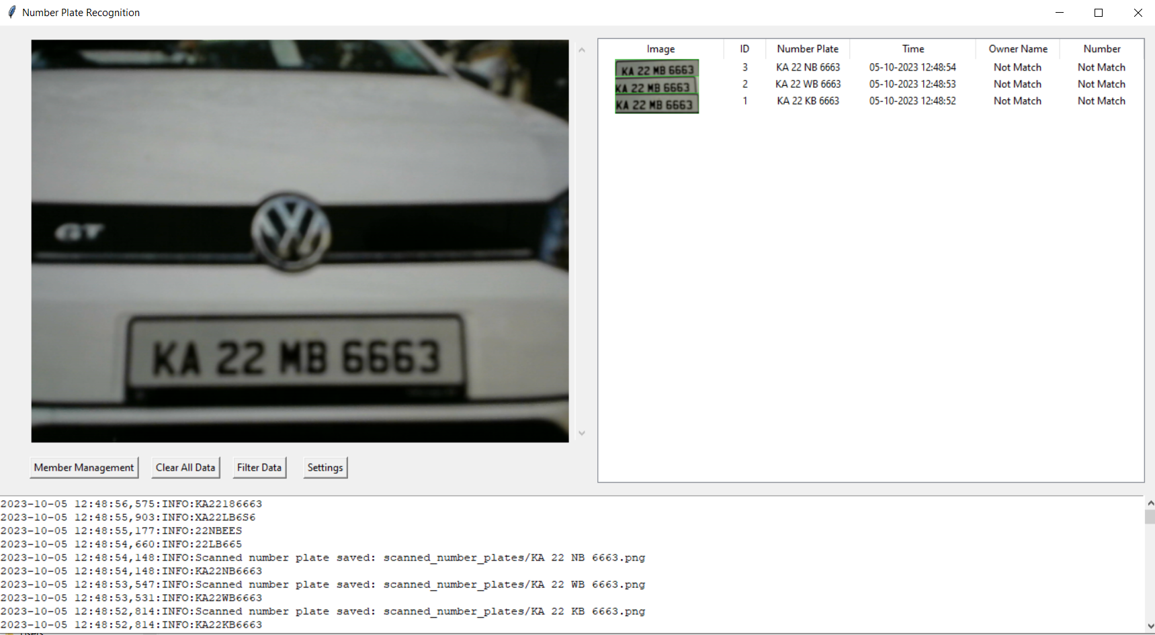Image resolution: width=1155 pixels, height=635 pixels.
Task: Click the Number Plate column header
Action: tap(808, 49)
